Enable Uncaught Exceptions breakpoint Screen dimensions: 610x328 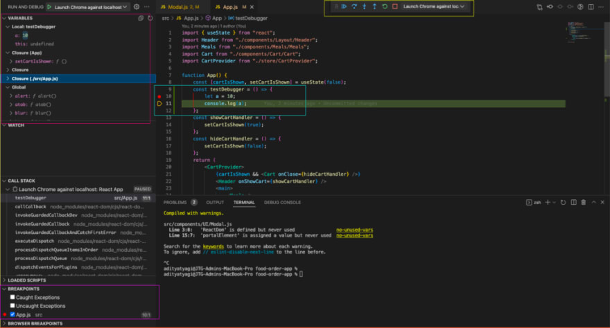12,305
